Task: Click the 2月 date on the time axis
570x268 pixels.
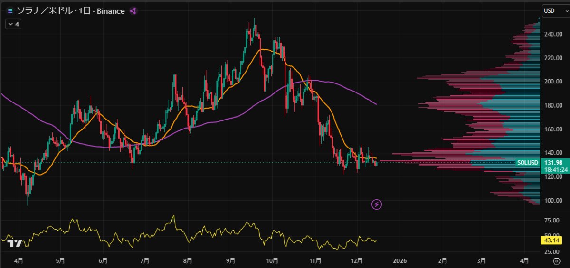Action: [x=442, y=261]
